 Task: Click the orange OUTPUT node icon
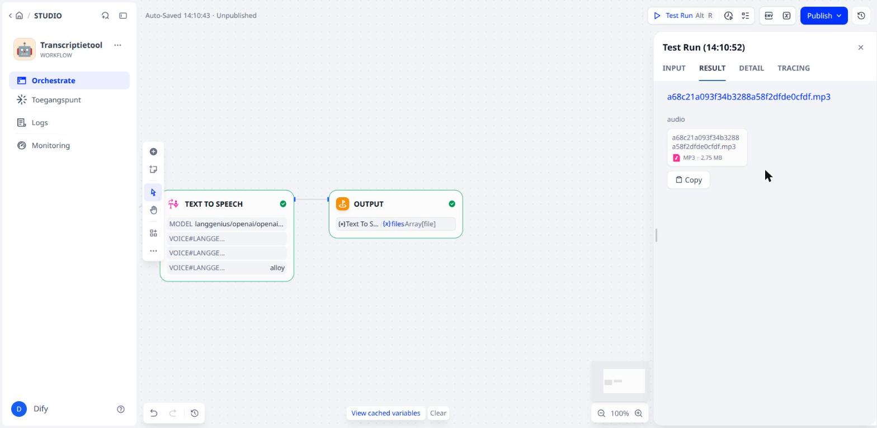(342, 204)
